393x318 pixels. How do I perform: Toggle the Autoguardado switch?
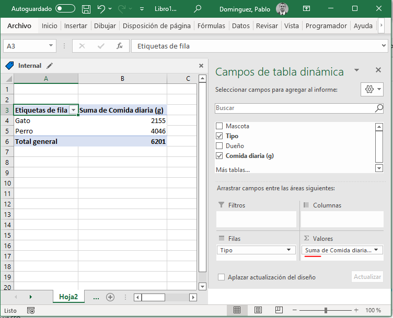pos(65,9)
